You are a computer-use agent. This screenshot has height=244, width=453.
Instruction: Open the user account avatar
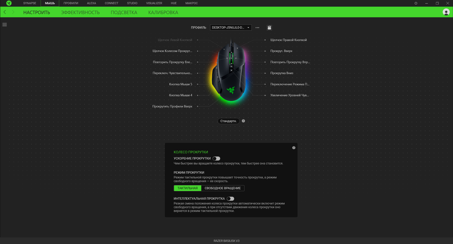446,12
